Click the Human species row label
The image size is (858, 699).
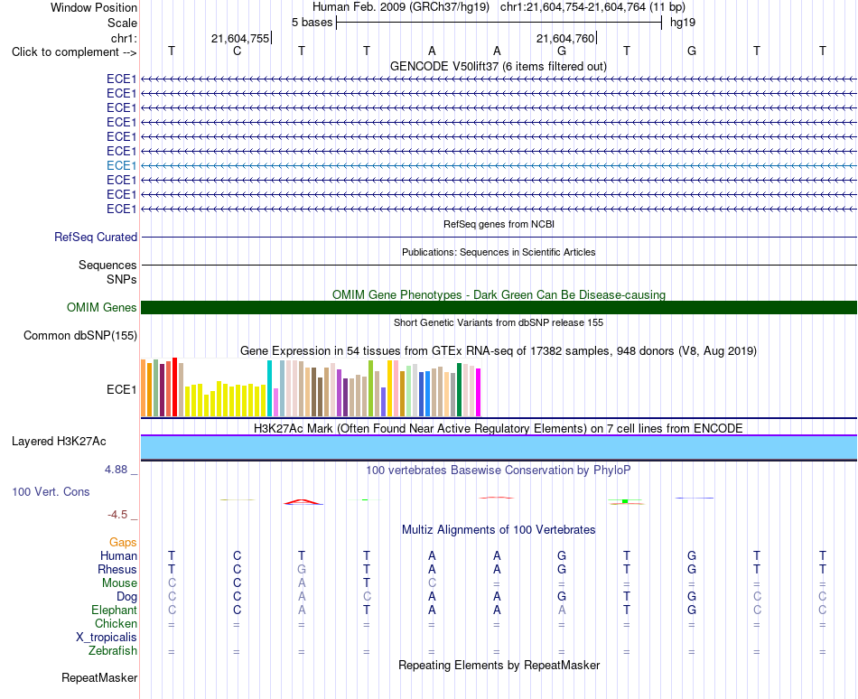(x=118, y=555)
